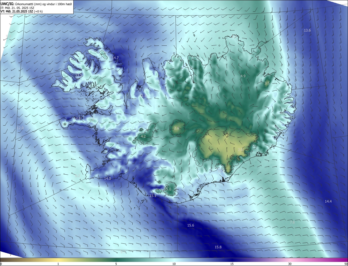Click the 14.6 value on the western peninsula

tap(77, 119)
